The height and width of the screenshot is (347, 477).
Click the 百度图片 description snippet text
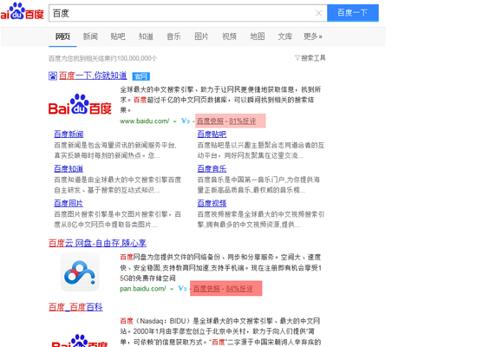coord(118,219)
